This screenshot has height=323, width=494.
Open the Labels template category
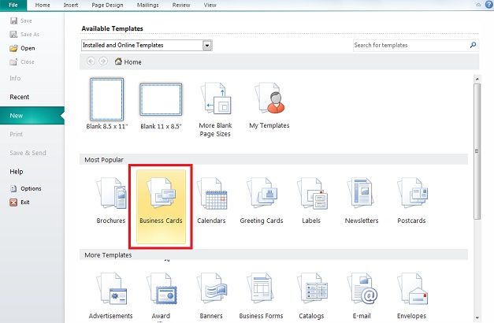[x=311, y=200]
